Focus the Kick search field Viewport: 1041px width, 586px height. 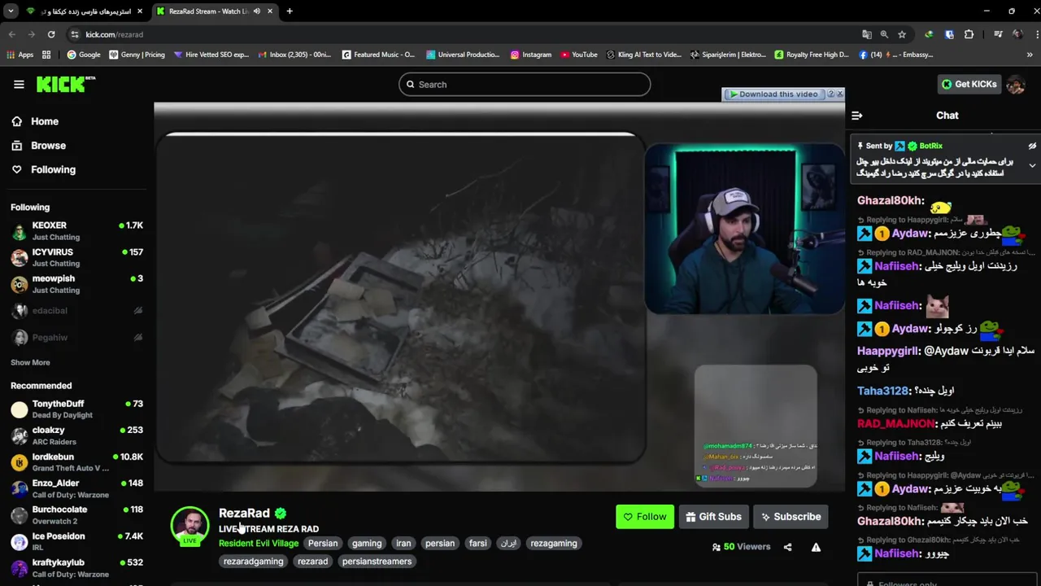(x=525, y=84)
